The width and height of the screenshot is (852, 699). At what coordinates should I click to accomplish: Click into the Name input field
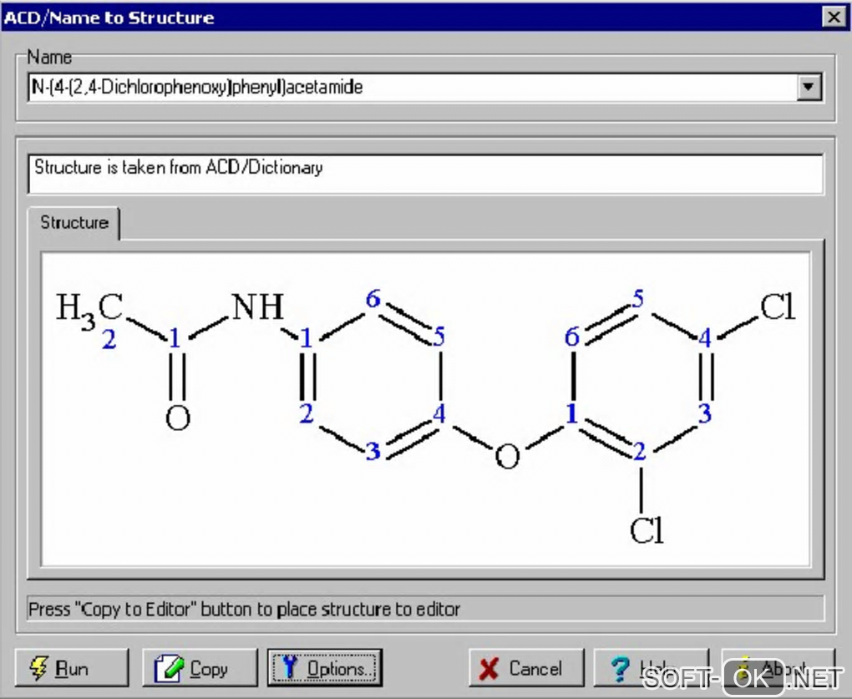413,88
